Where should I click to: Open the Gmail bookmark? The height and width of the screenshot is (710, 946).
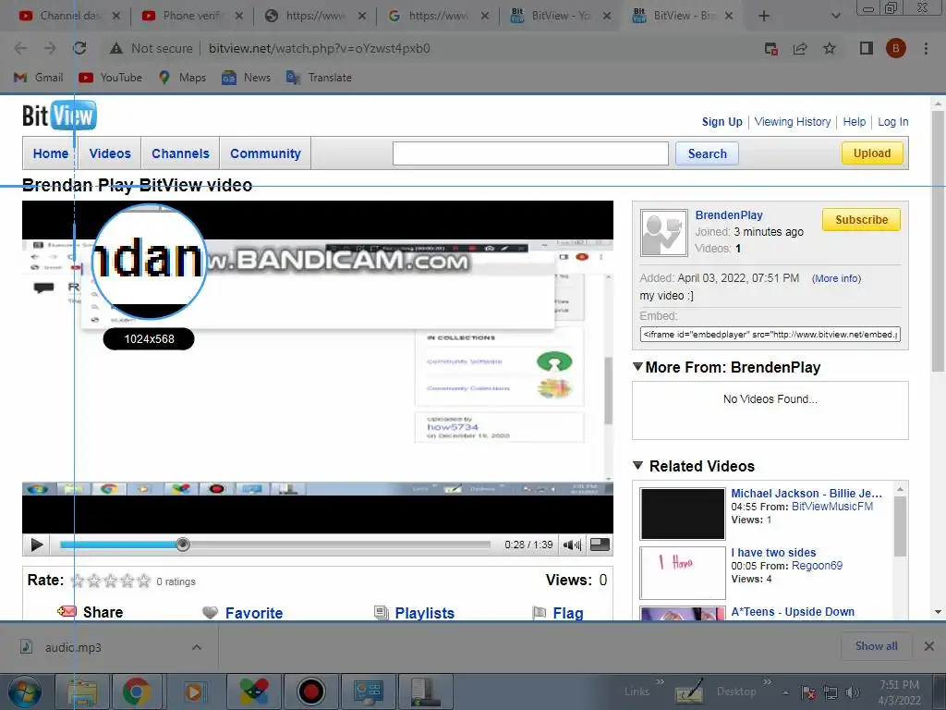point(39,78)
